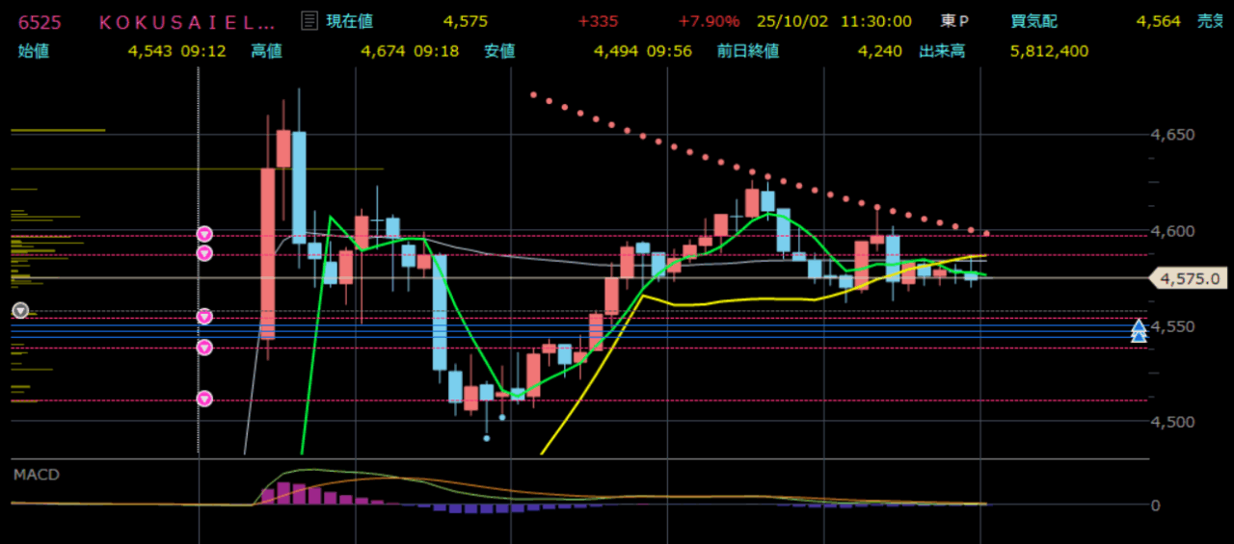The width and height of the screenshot is (1234, 544).
Task: Click the pink order marker just above 4,550
Action: 204,317
